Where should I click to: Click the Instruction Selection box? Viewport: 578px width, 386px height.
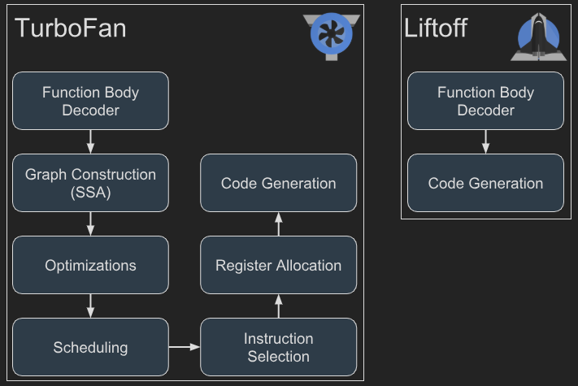[279, 347]
